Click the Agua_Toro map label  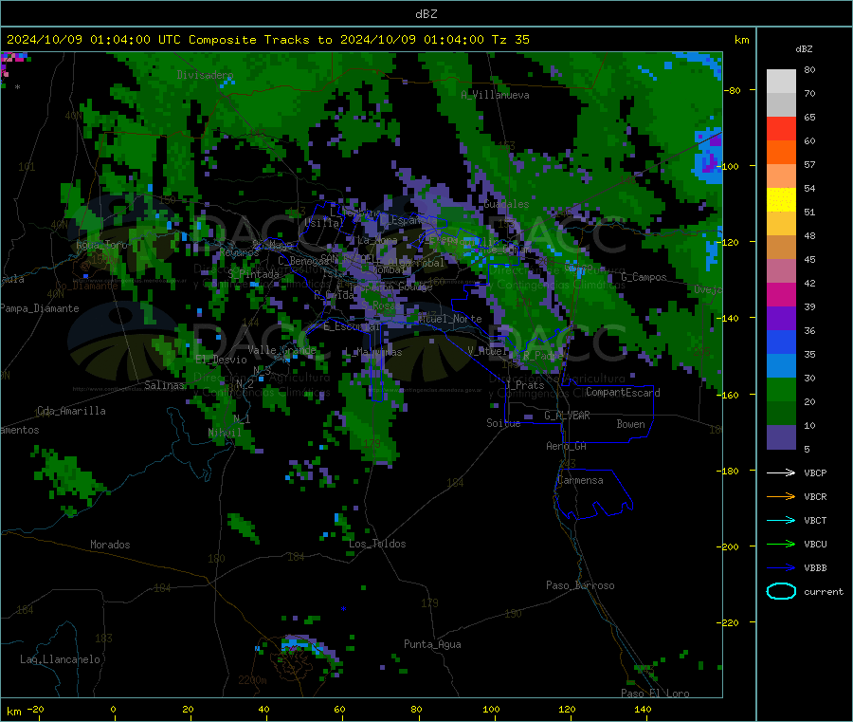point(101,245)
